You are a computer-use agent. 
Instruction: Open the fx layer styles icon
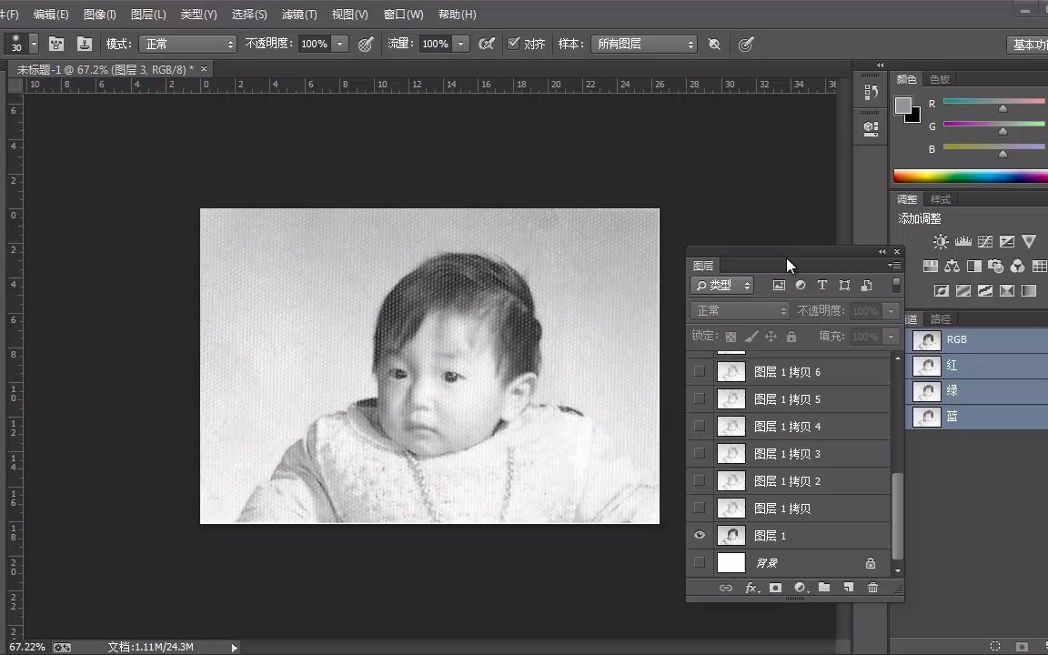point(751,588)
